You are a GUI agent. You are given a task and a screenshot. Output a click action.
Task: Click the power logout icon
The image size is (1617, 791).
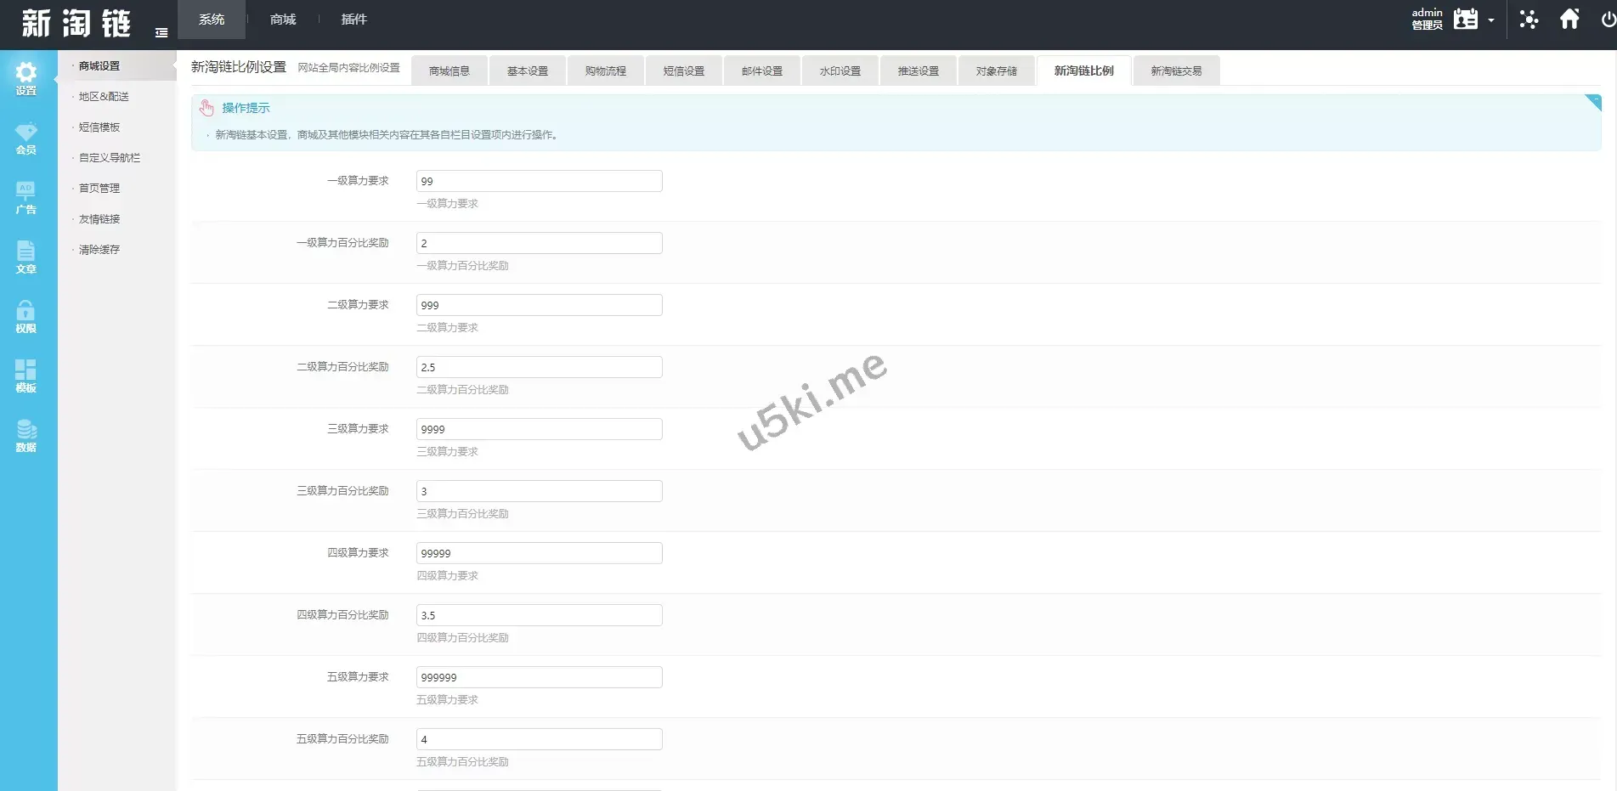tap(1608, 20)
